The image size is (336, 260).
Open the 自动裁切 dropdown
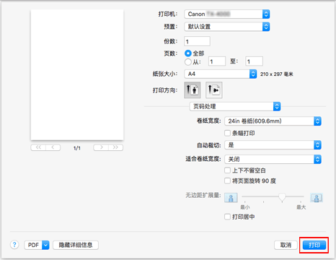[273, 145]
